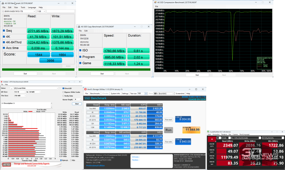Click the Anvil's Storage Utilities title icon

pyautogui.click(x=85, y=89)
